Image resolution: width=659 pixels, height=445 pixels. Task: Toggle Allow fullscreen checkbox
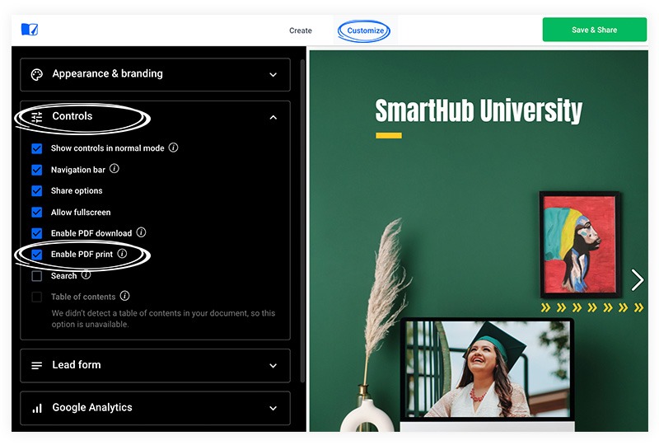(37, 212)
